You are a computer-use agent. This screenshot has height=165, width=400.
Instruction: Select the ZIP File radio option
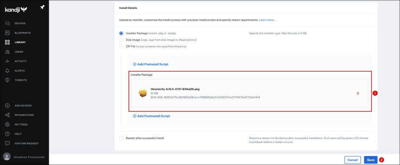[x=121, y=46]
